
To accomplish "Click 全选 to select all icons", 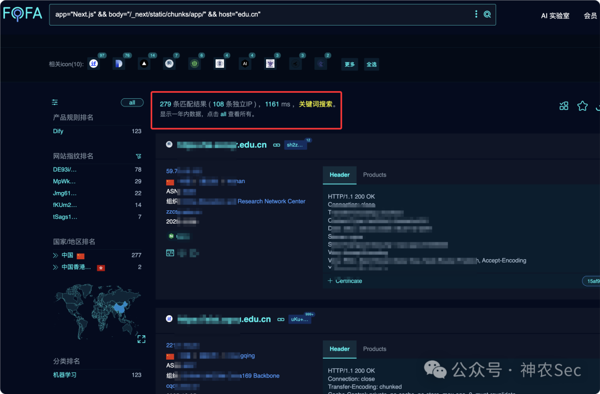I will coord(371,64).
